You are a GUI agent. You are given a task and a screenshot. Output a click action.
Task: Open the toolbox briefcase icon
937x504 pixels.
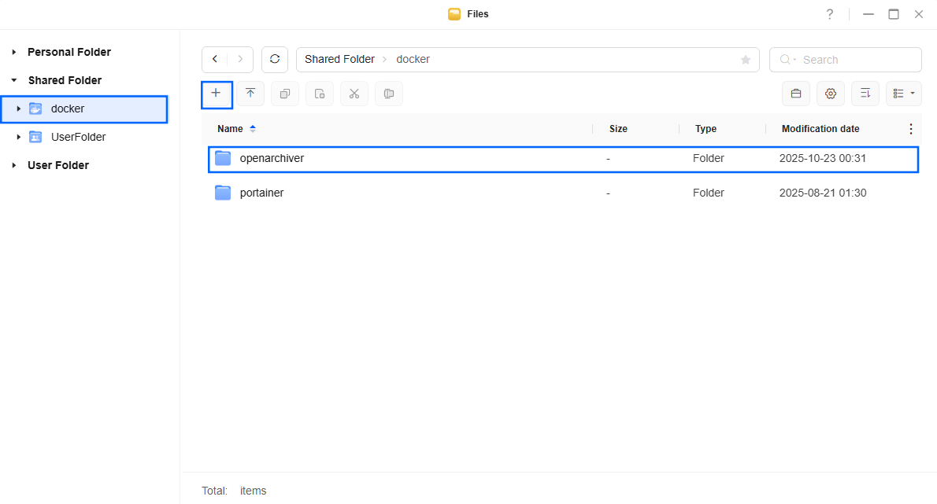click(x=796, y=94)
